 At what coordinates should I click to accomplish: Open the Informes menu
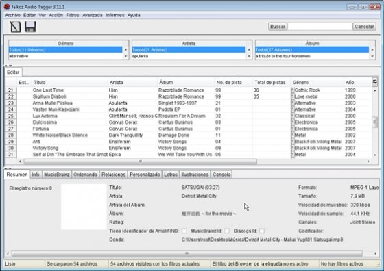coord(115,15)
